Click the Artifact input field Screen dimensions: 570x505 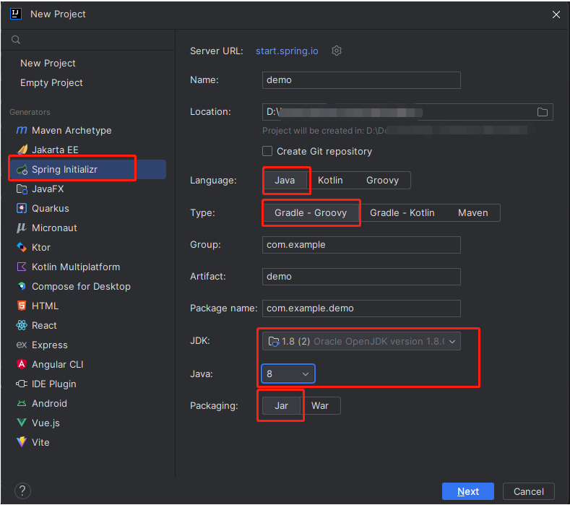pyautogui.click(x=361, y=276)
